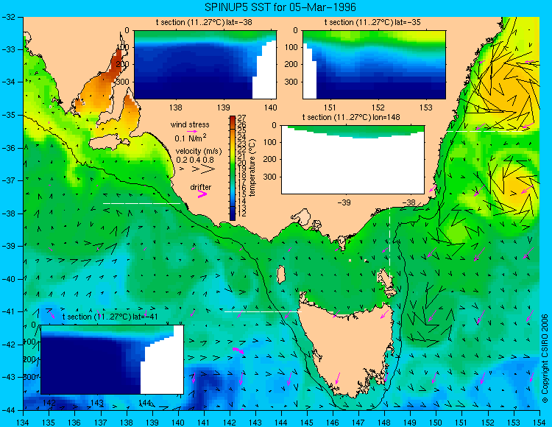This screenshot has height=427, width=552.
Task: Click the largest velocity arrowhead in legend
Action: tap(208, 169)
